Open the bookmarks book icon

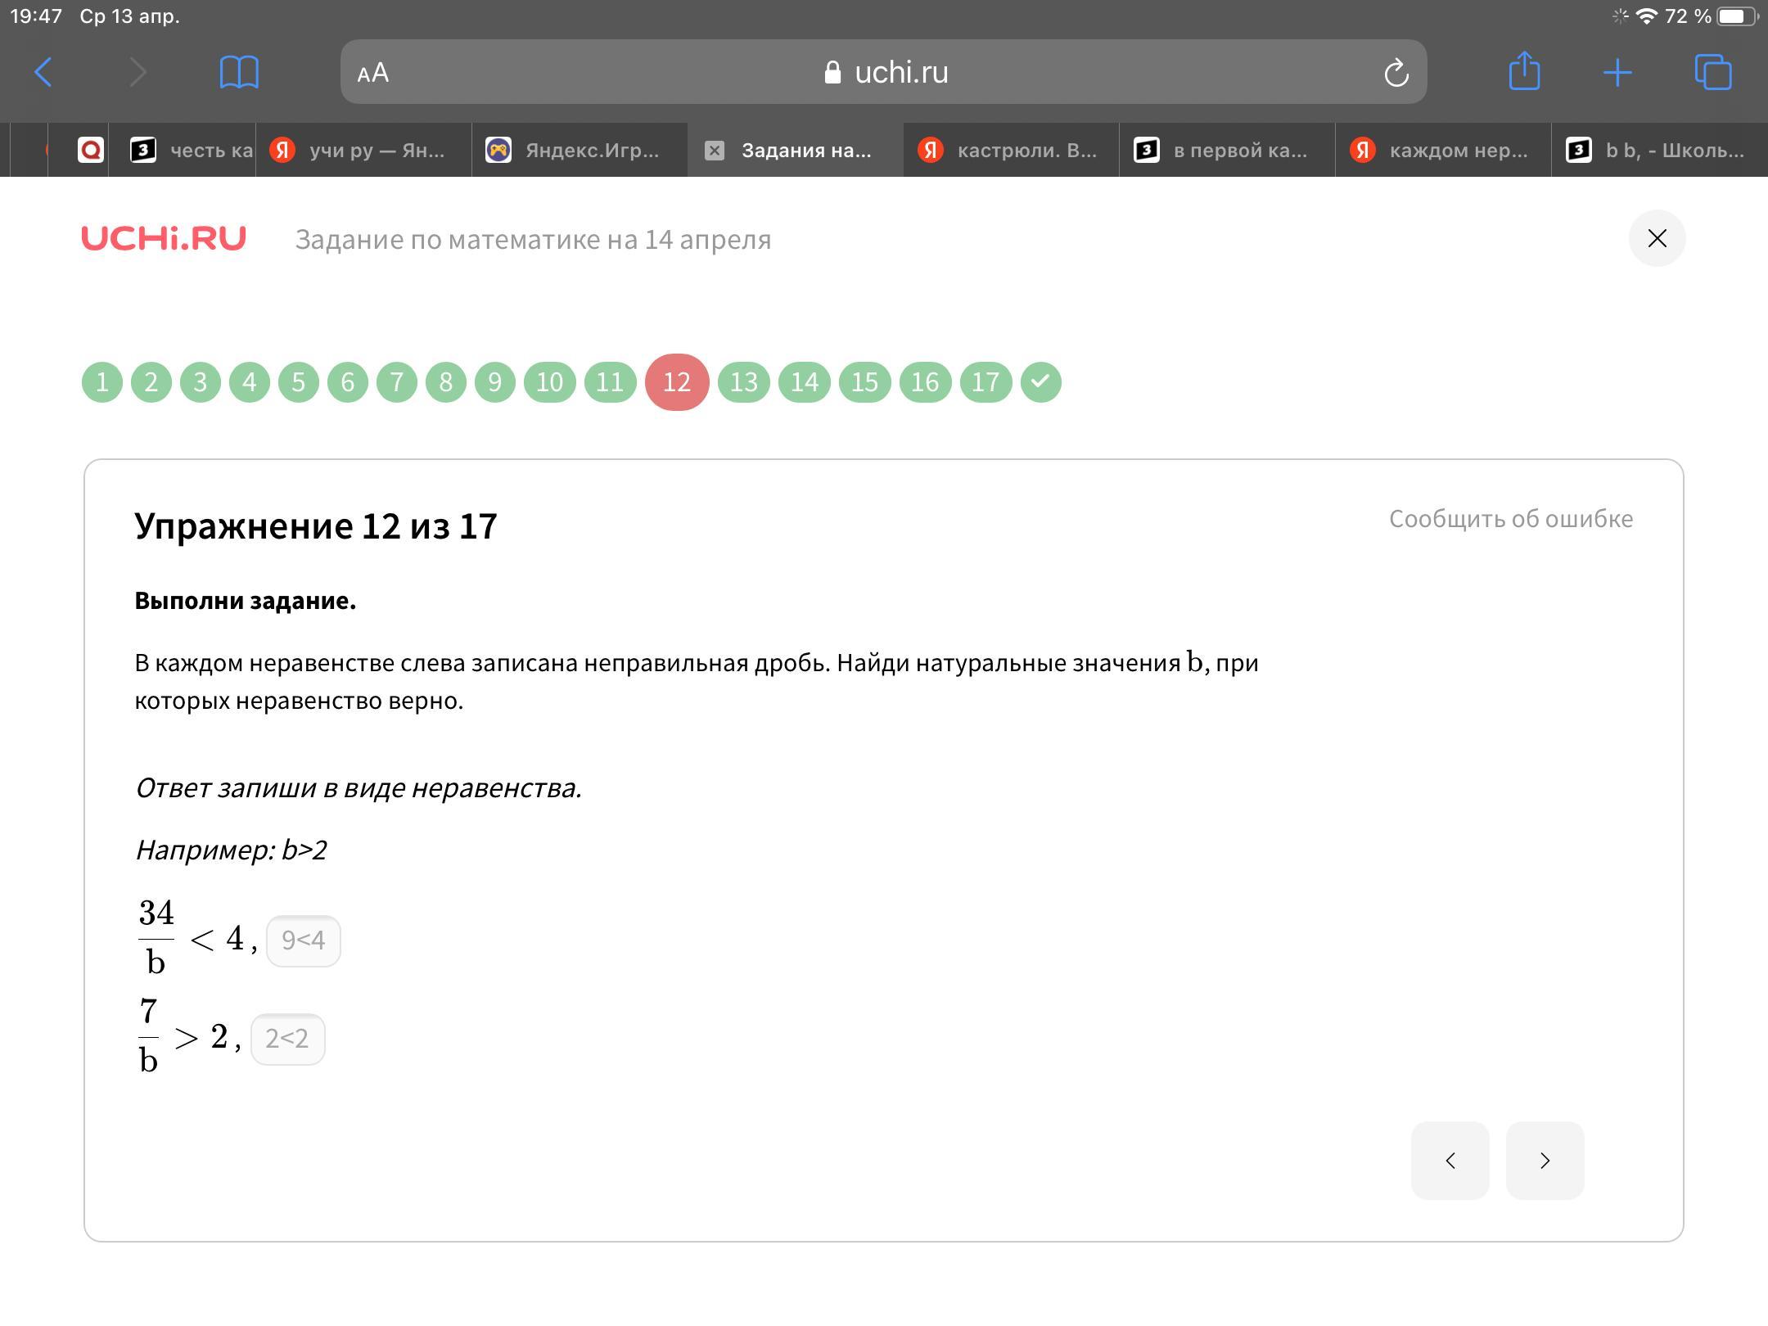pyautogui.click(x=239, y=72)
